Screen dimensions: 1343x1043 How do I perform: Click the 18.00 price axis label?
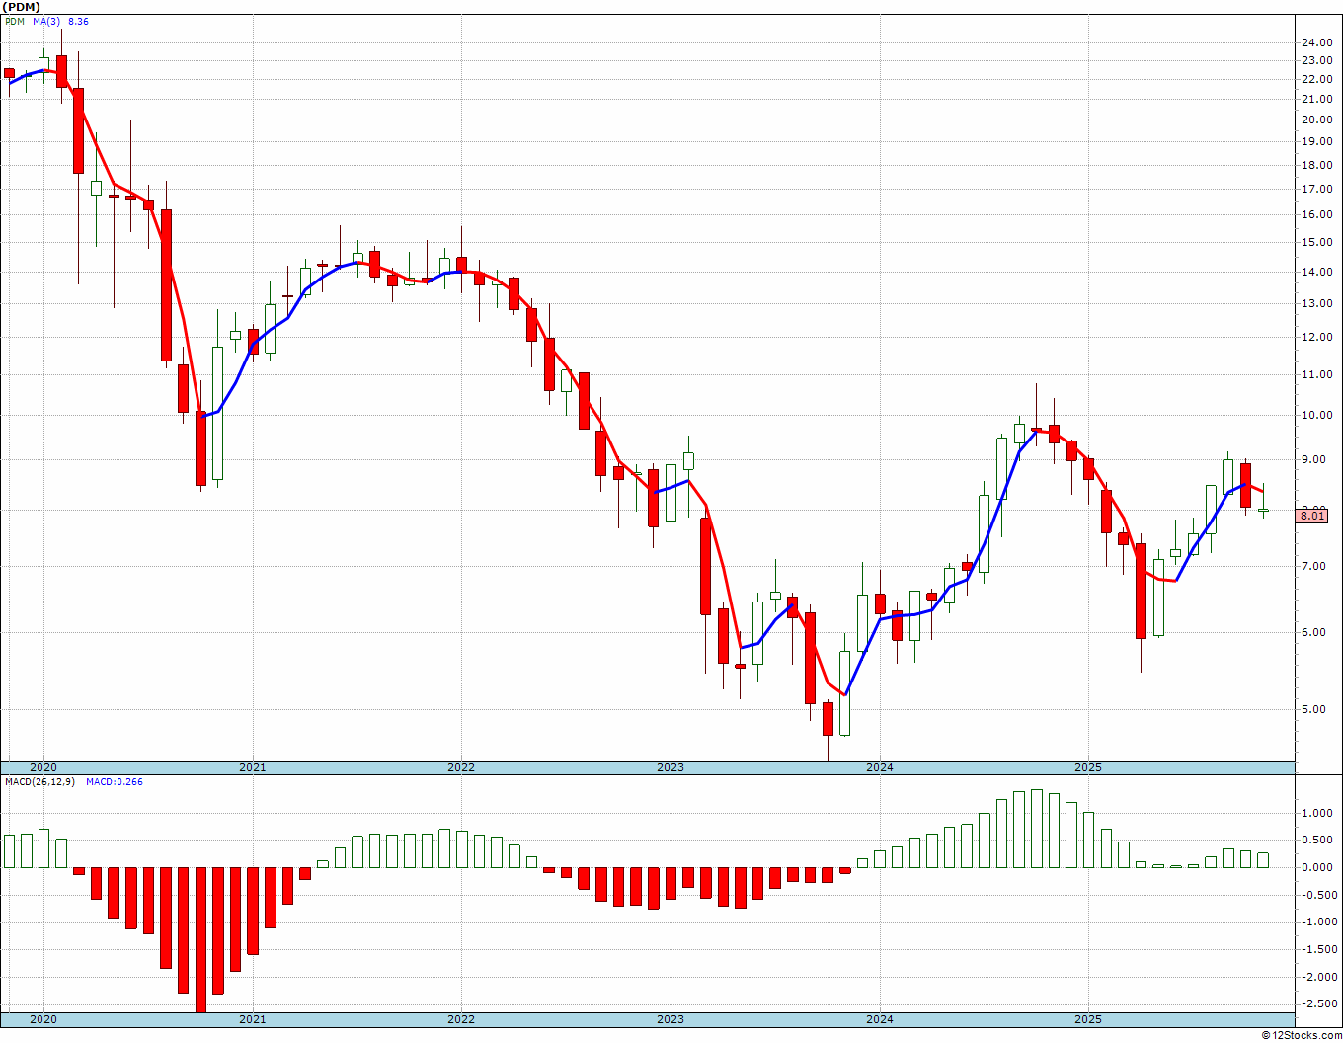pos(1316,164)
